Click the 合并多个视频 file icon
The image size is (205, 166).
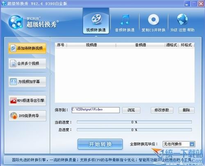coord(13,63)
